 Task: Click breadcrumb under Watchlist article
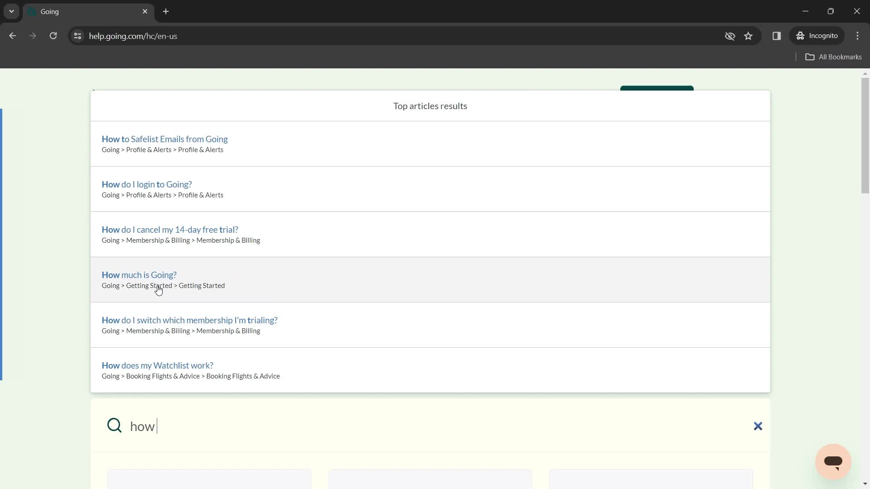point(191,376)
